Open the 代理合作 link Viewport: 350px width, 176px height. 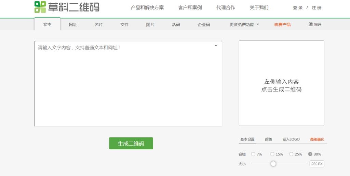click(226, 8)
